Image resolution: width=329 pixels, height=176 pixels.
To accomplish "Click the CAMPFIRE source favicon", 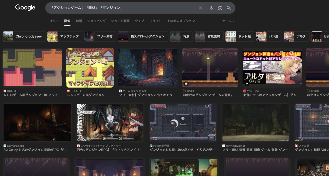I will click(x=78, y=146).
